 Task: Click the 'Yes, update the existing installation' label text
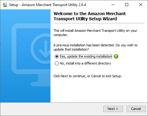[86, 56]
